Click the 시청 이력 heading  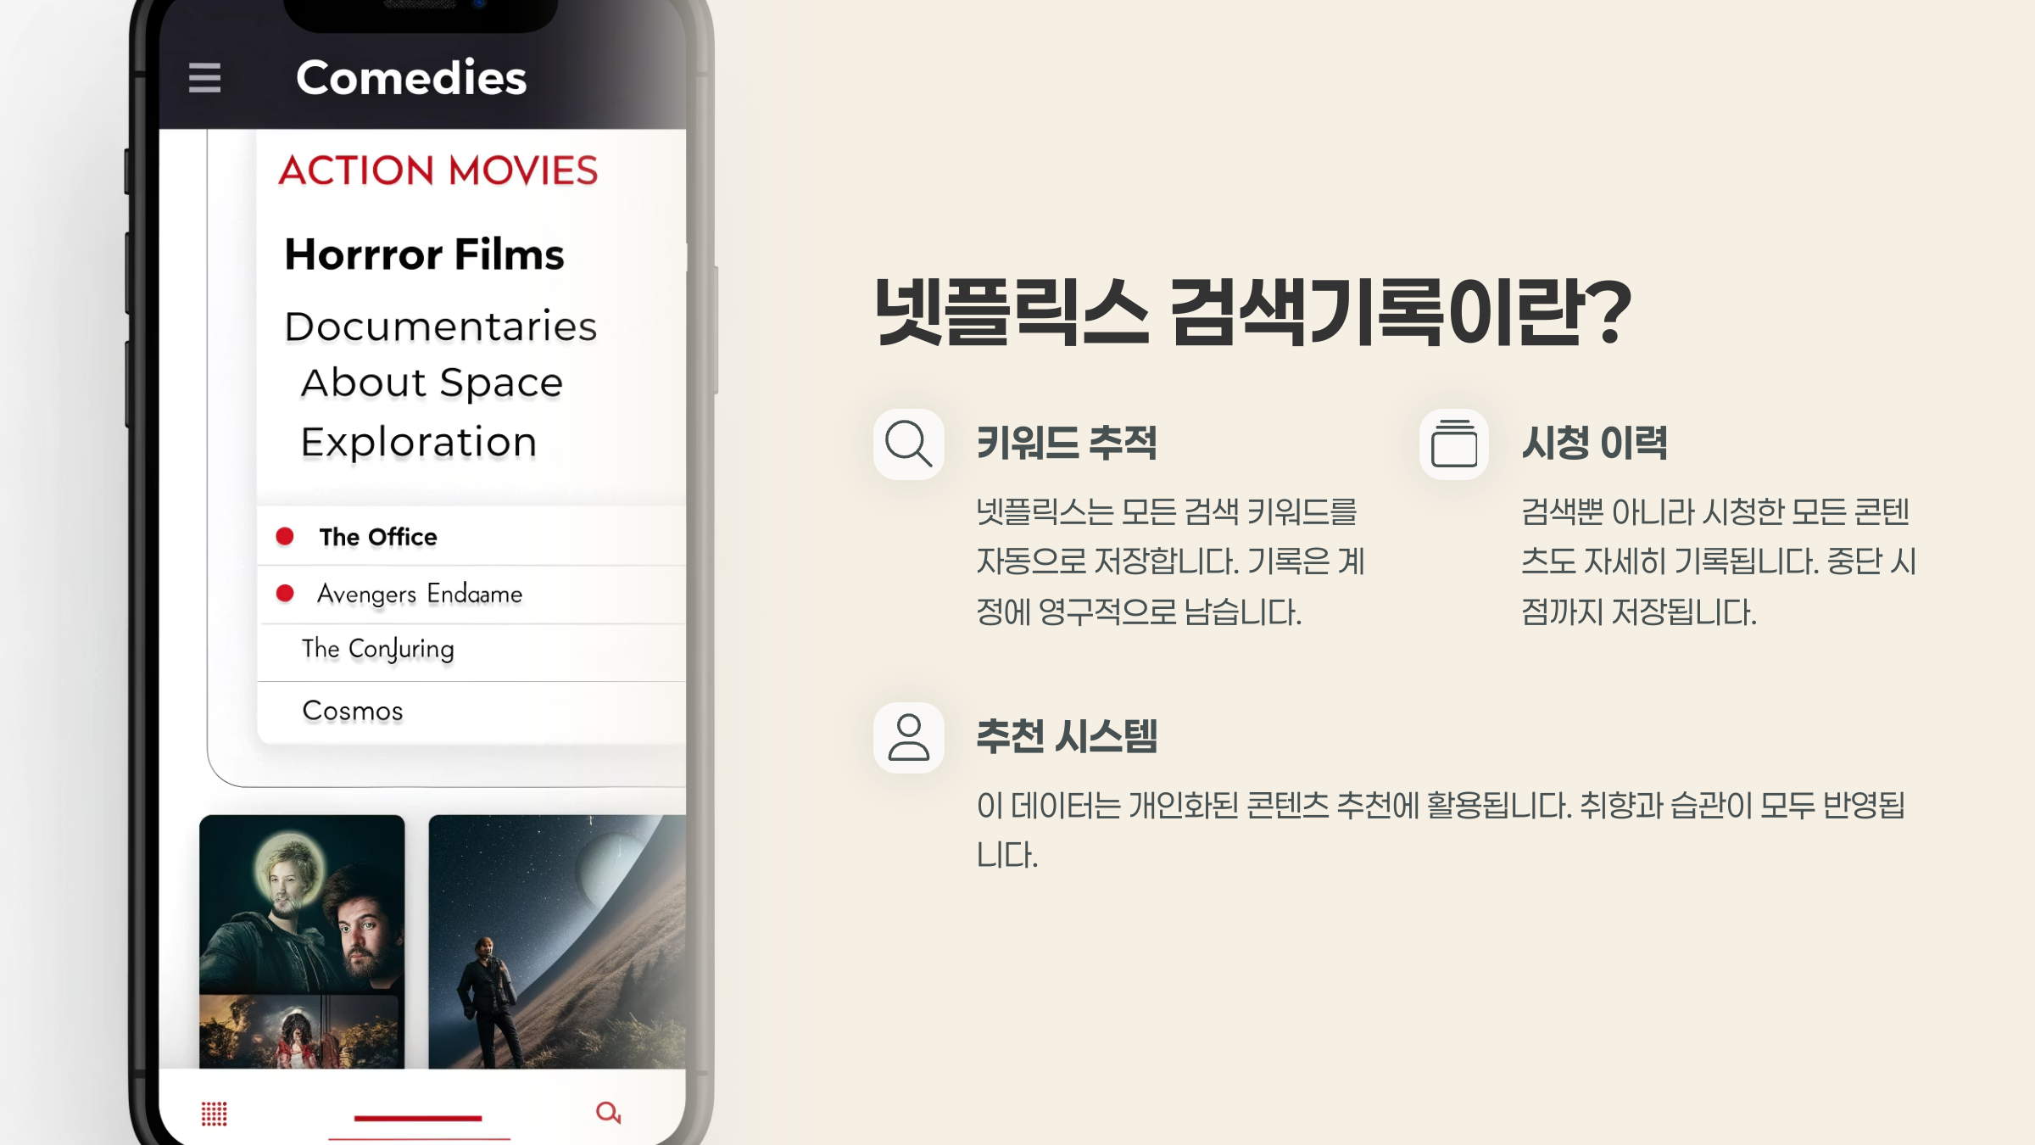(1594, 444)
